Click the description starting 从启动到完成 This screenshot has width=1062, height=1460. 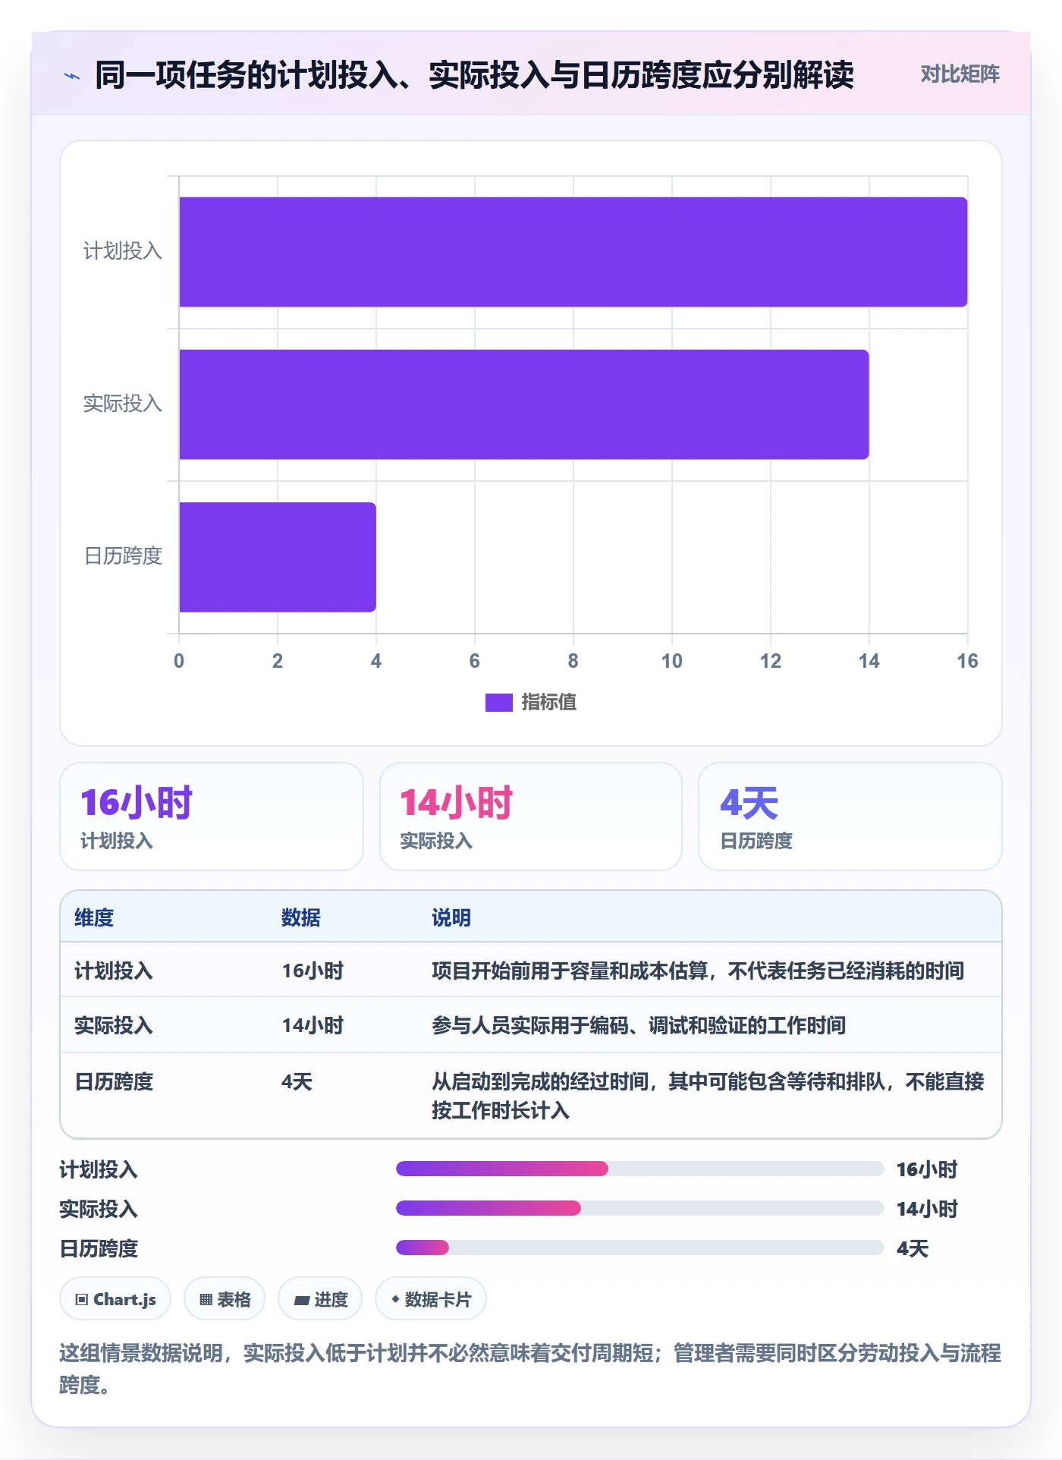(x=708, y=1096)
